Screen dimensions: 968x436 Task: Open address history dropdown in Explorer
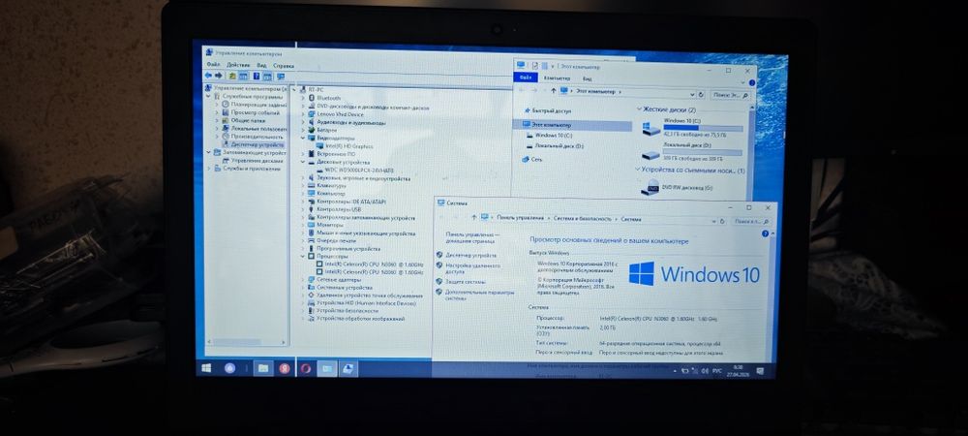[x=692, y=95]
